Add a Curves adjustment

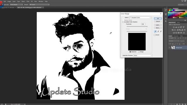pyautogui.click(x=179, y=27)
